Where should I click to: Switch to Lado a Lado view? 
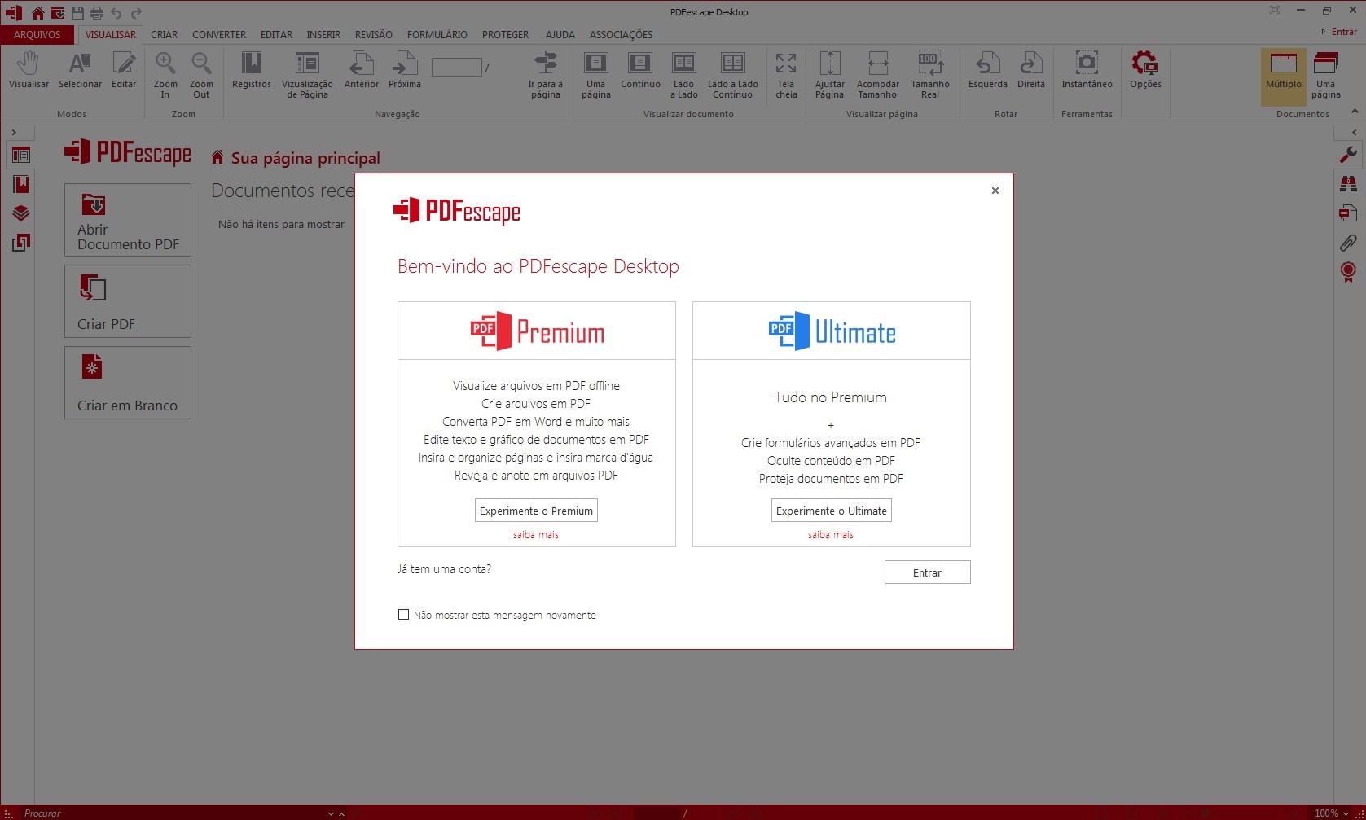pyautogui.click(x=684, y=76)
